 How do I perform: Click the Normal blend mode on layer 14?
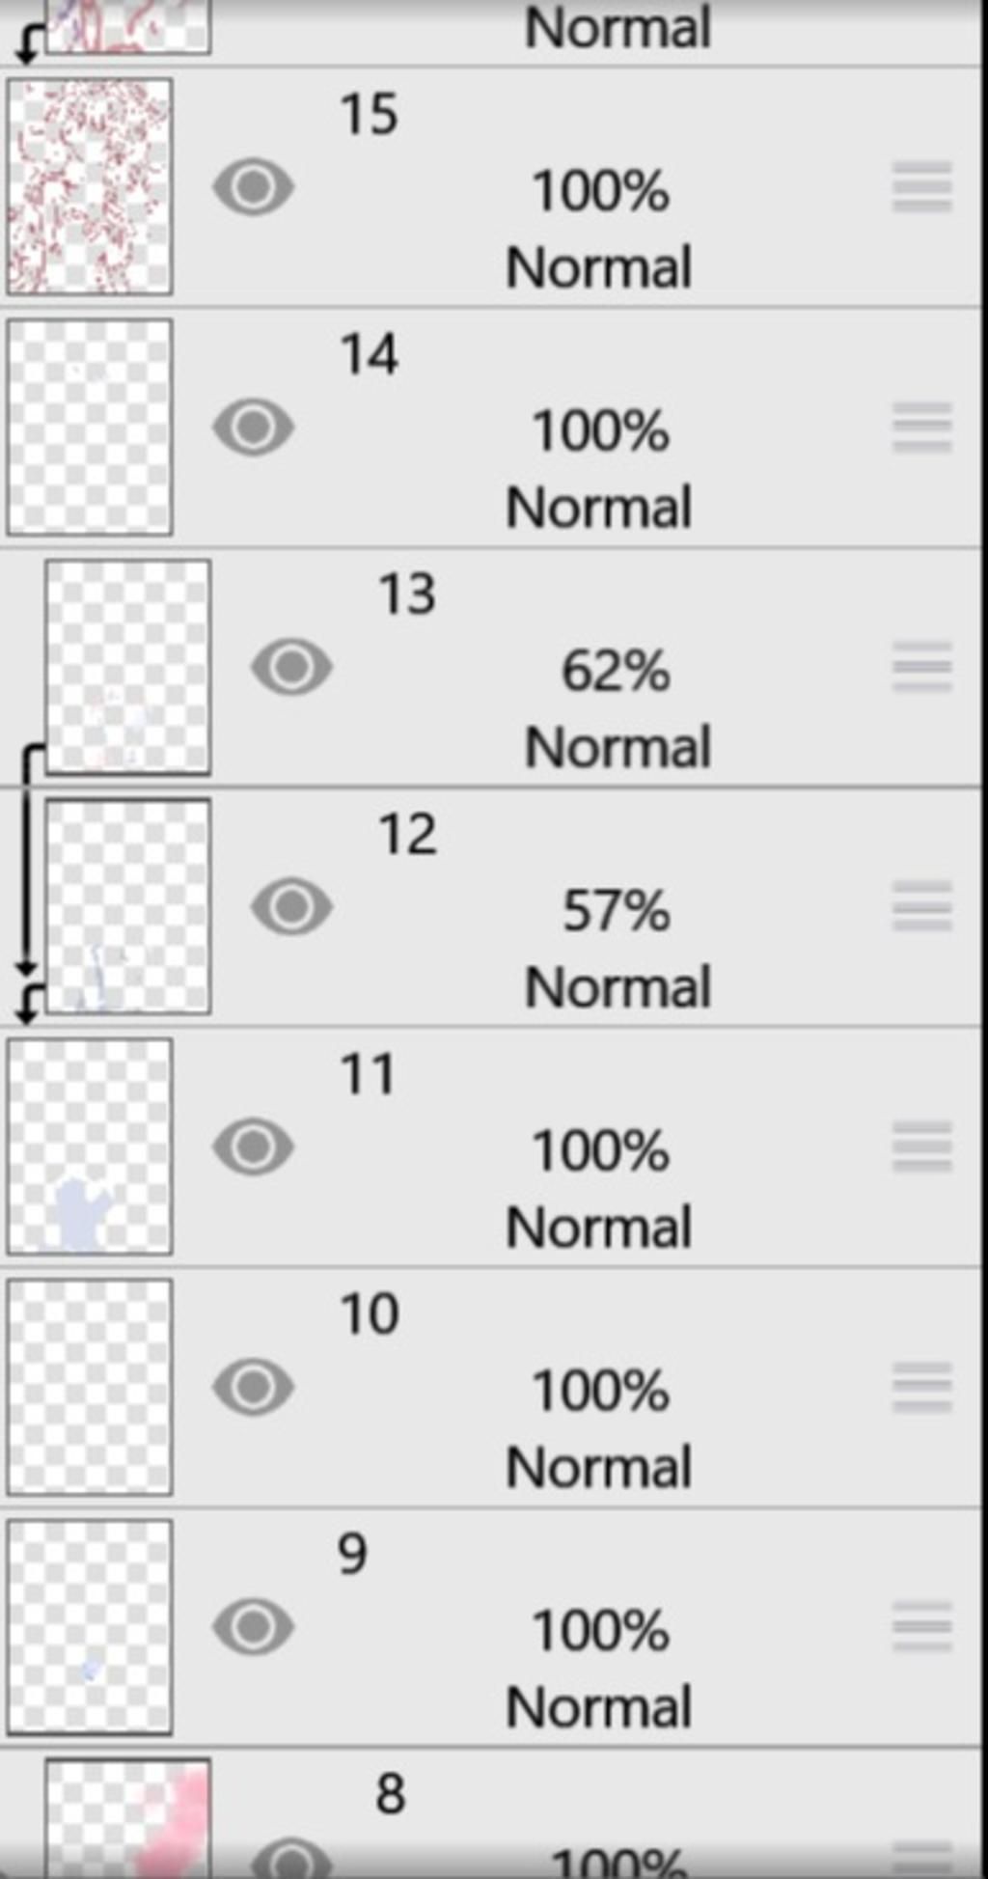(599, 508)
